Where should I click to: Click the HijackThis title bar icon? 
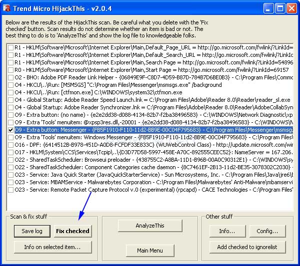pyautogui.click(x=6, y=8)
